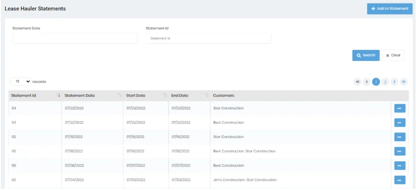Open actions menu for statement 94
The height and width of the screenshot is (190, 416).
coord(400,108)
